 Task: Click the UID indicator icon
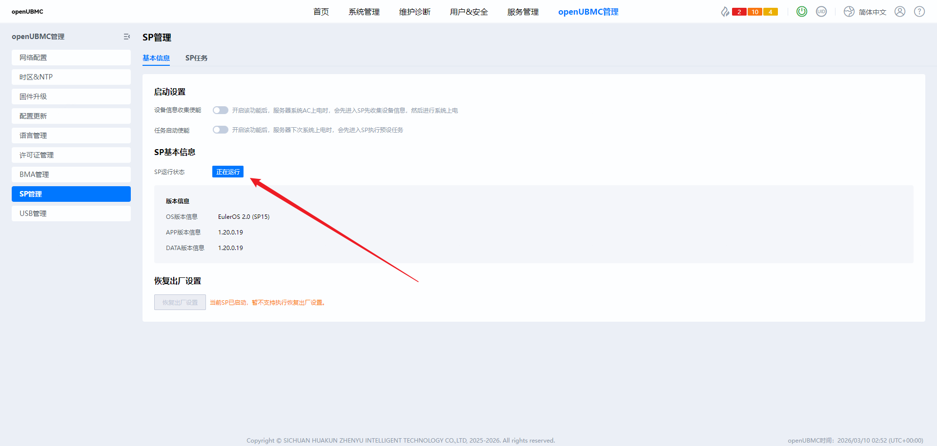click(821, 12)
